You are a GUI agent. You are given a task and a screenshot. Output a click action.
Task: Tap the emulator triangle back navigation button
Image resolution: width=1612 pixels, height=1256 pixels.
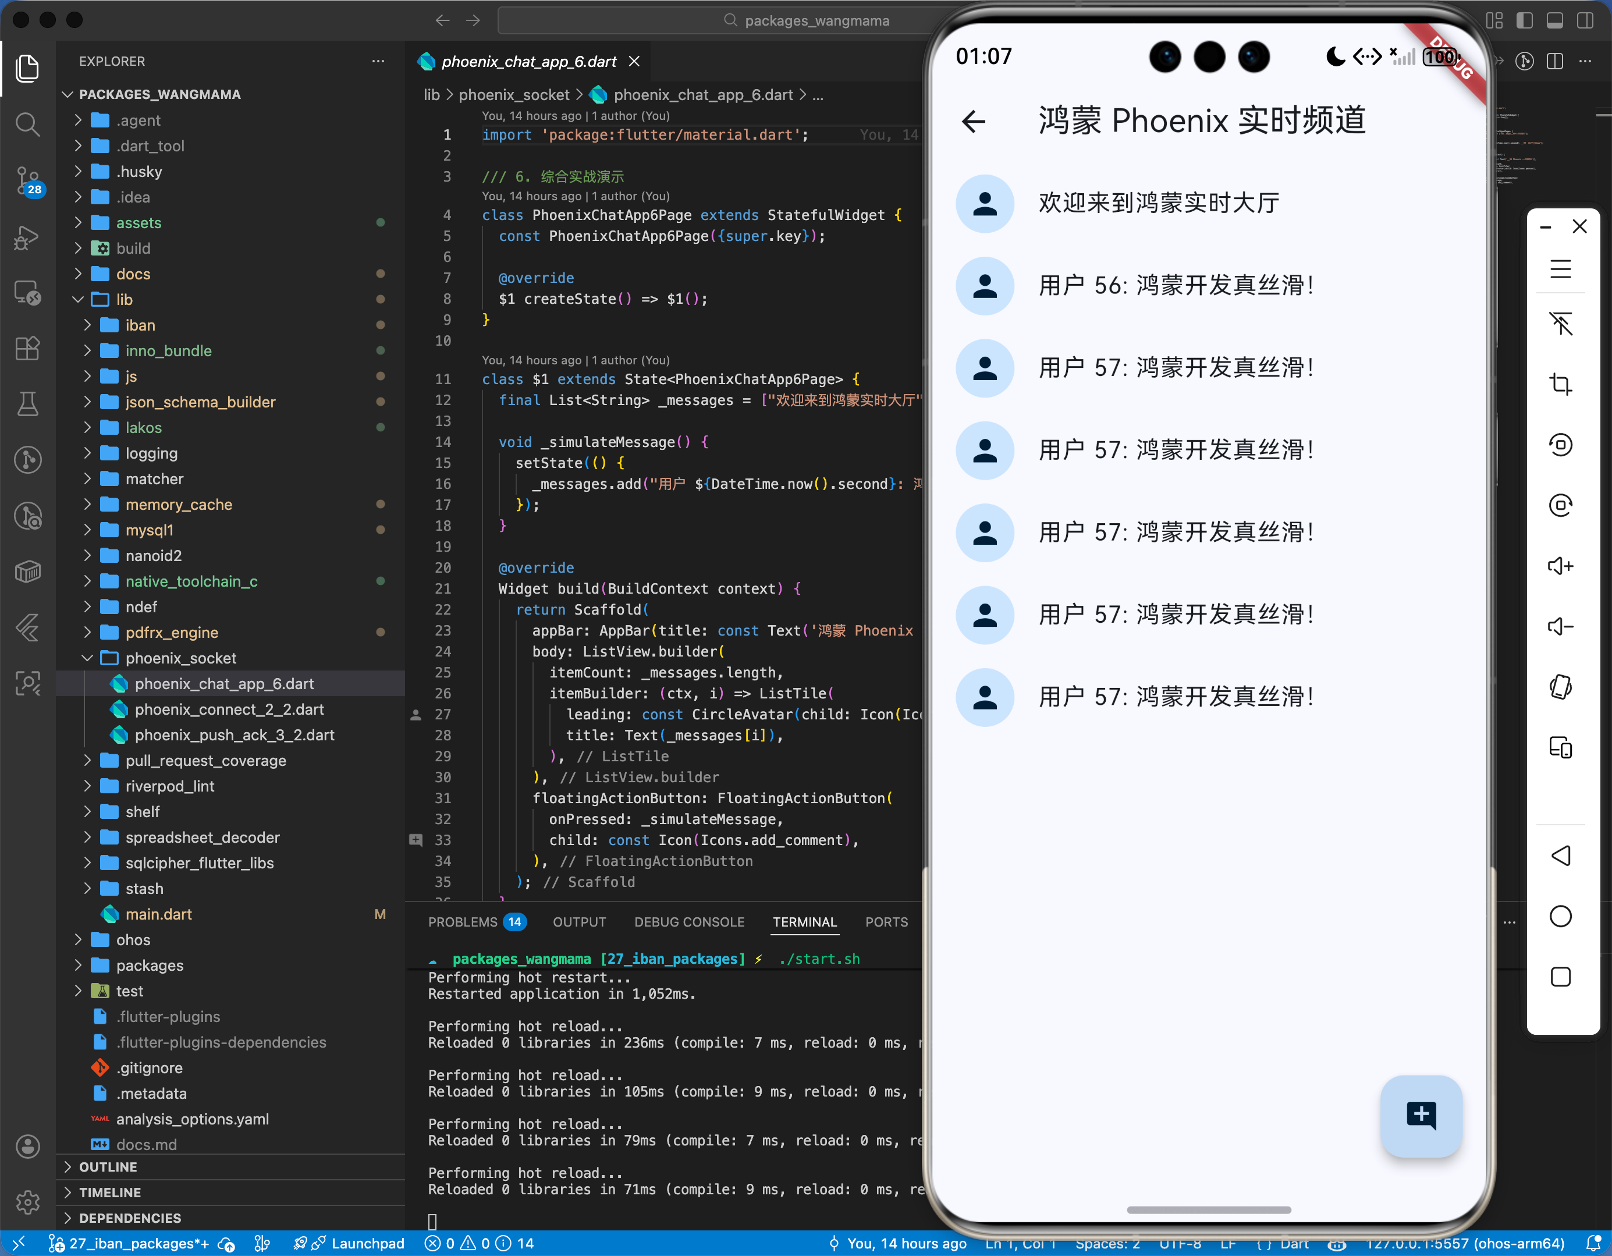coord(1560,856)
